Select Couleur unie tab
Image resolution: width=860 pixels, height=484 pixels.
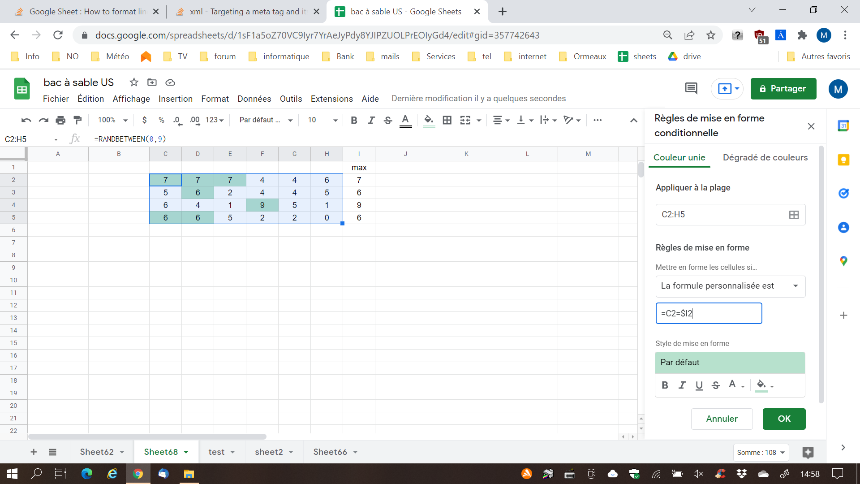click(x=679, y=157)
